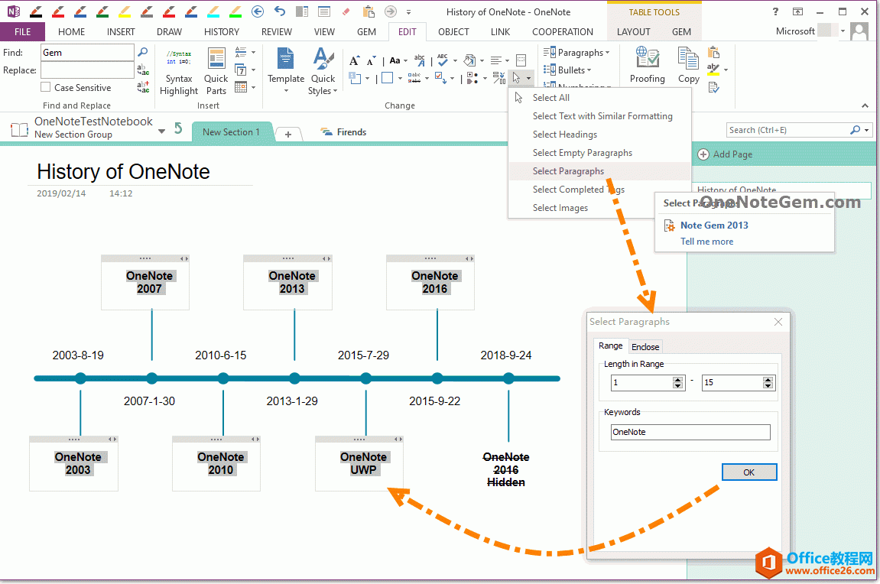The width and height of the screenshot is (880, 584).
Task: Click the Add Page button
Action: pyautogui.click(x=725, y=154)
